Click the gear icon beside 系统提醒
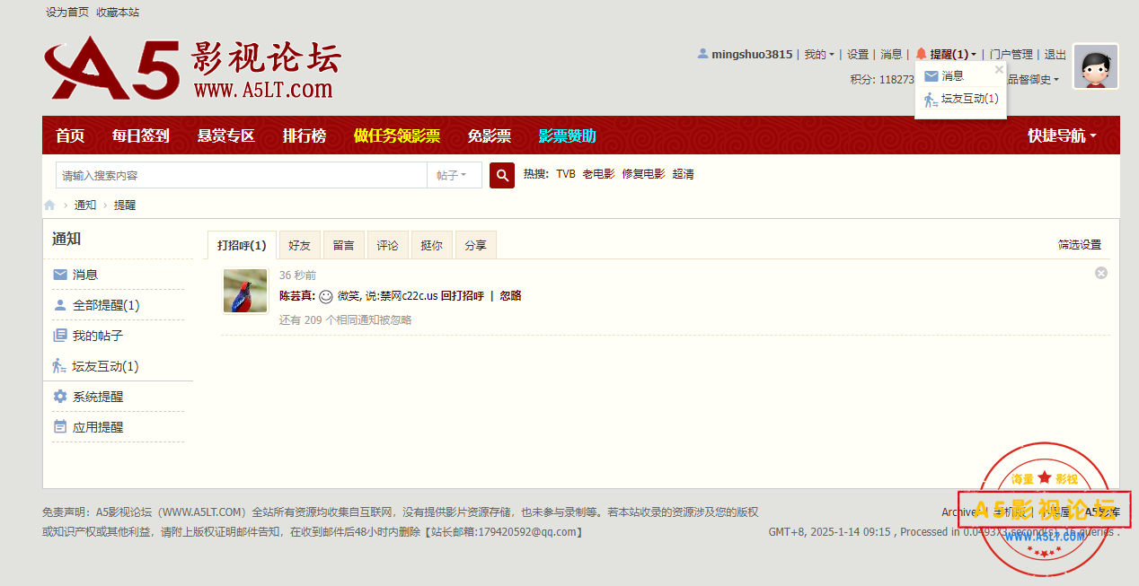Image resolution: width=1139 pixels, height=586 pixels. point(60,397)
